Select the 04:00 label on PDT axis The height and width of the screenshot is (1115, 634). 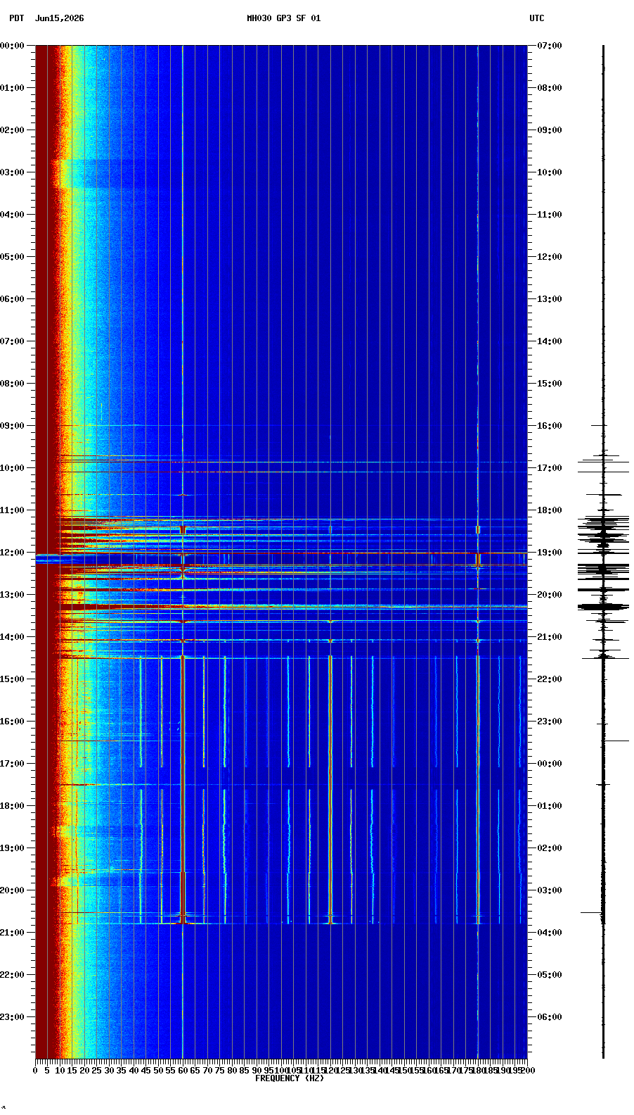click(12, 215)
